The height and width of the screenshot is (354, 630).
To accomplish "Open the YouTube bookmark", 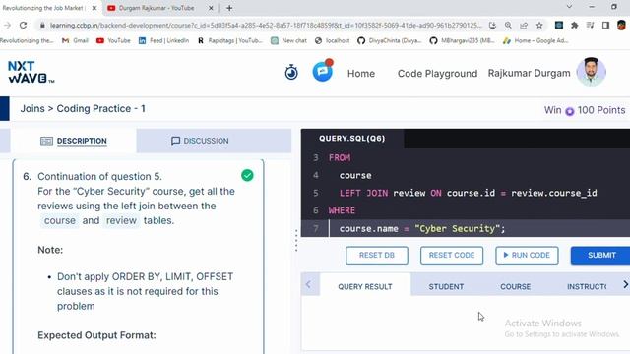I will [114, 40].
